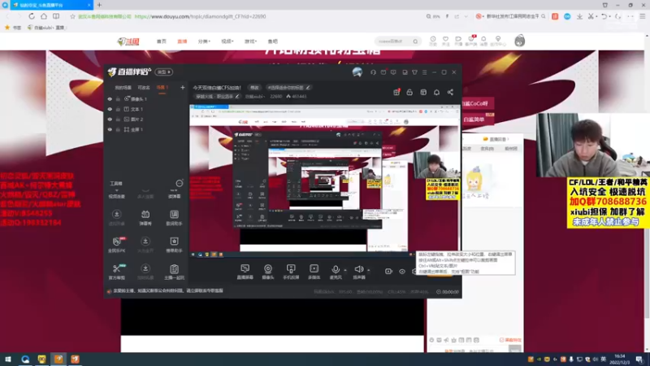Screen dimensions: 650x366
Task: Toggle the preview eye in the bottom toolbar
Action: point(402,272)
